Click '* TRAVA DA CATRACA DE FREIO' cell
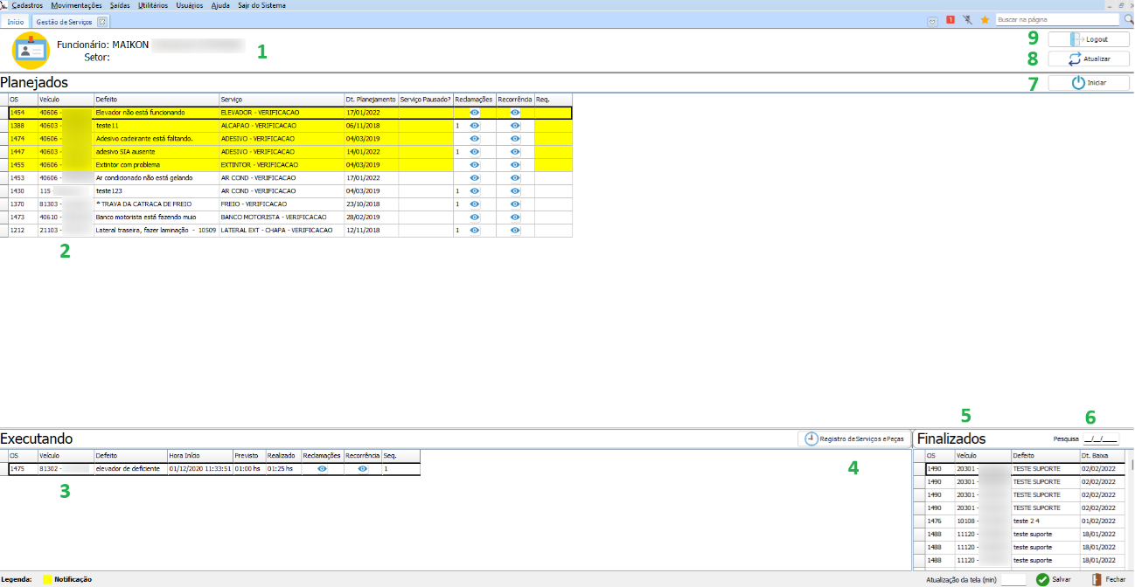This screenshot has width=1135, height=587. click(x=156, y=204)
